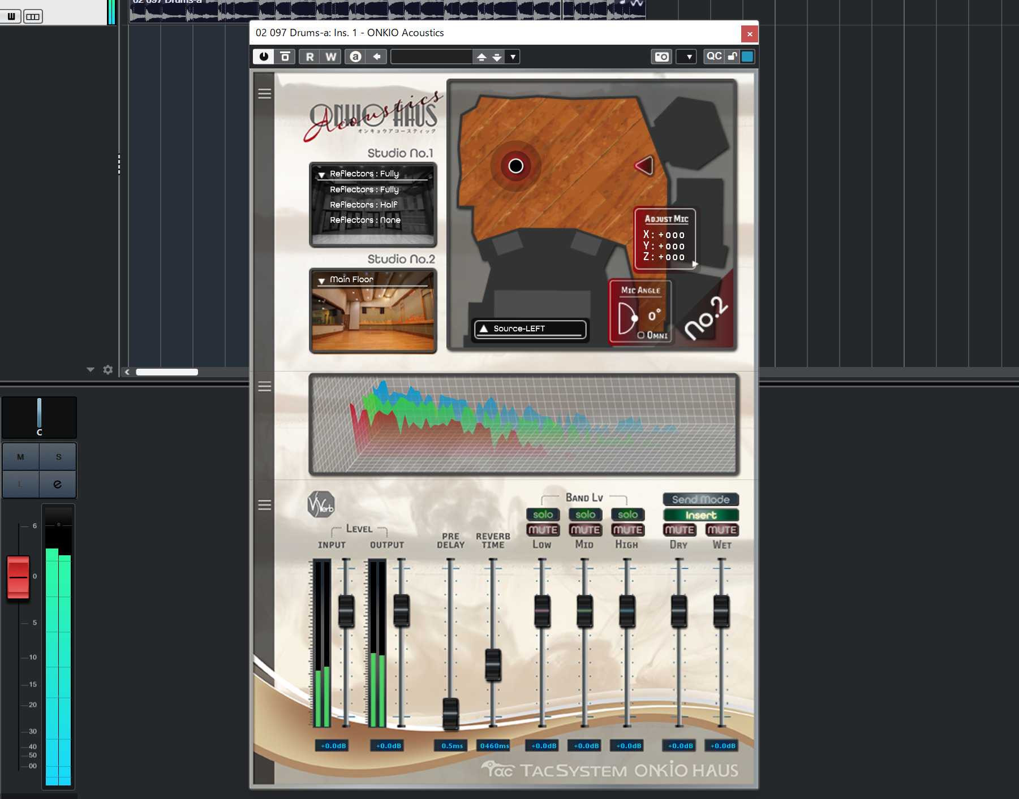Open the preset name field
The height and width of the screenshot is (799, 1019).
coord(432,57)
